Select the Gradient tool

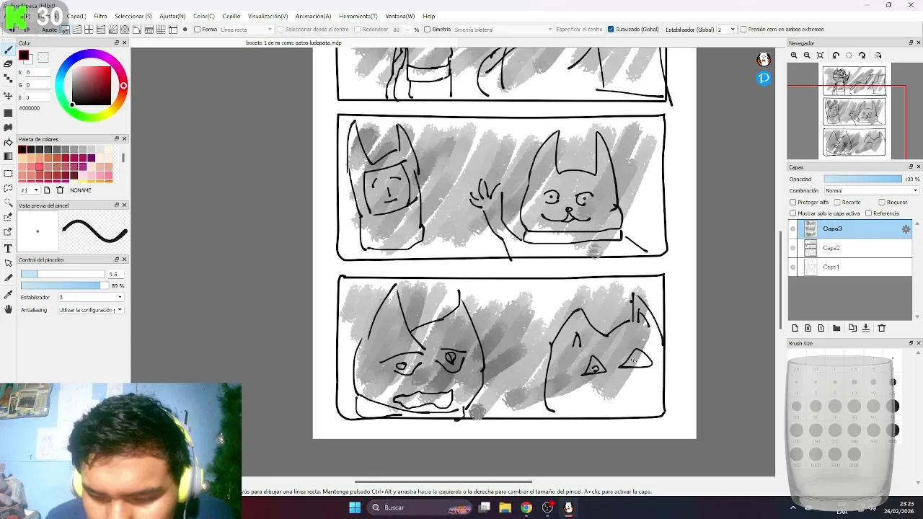click(x=8, y=156)
